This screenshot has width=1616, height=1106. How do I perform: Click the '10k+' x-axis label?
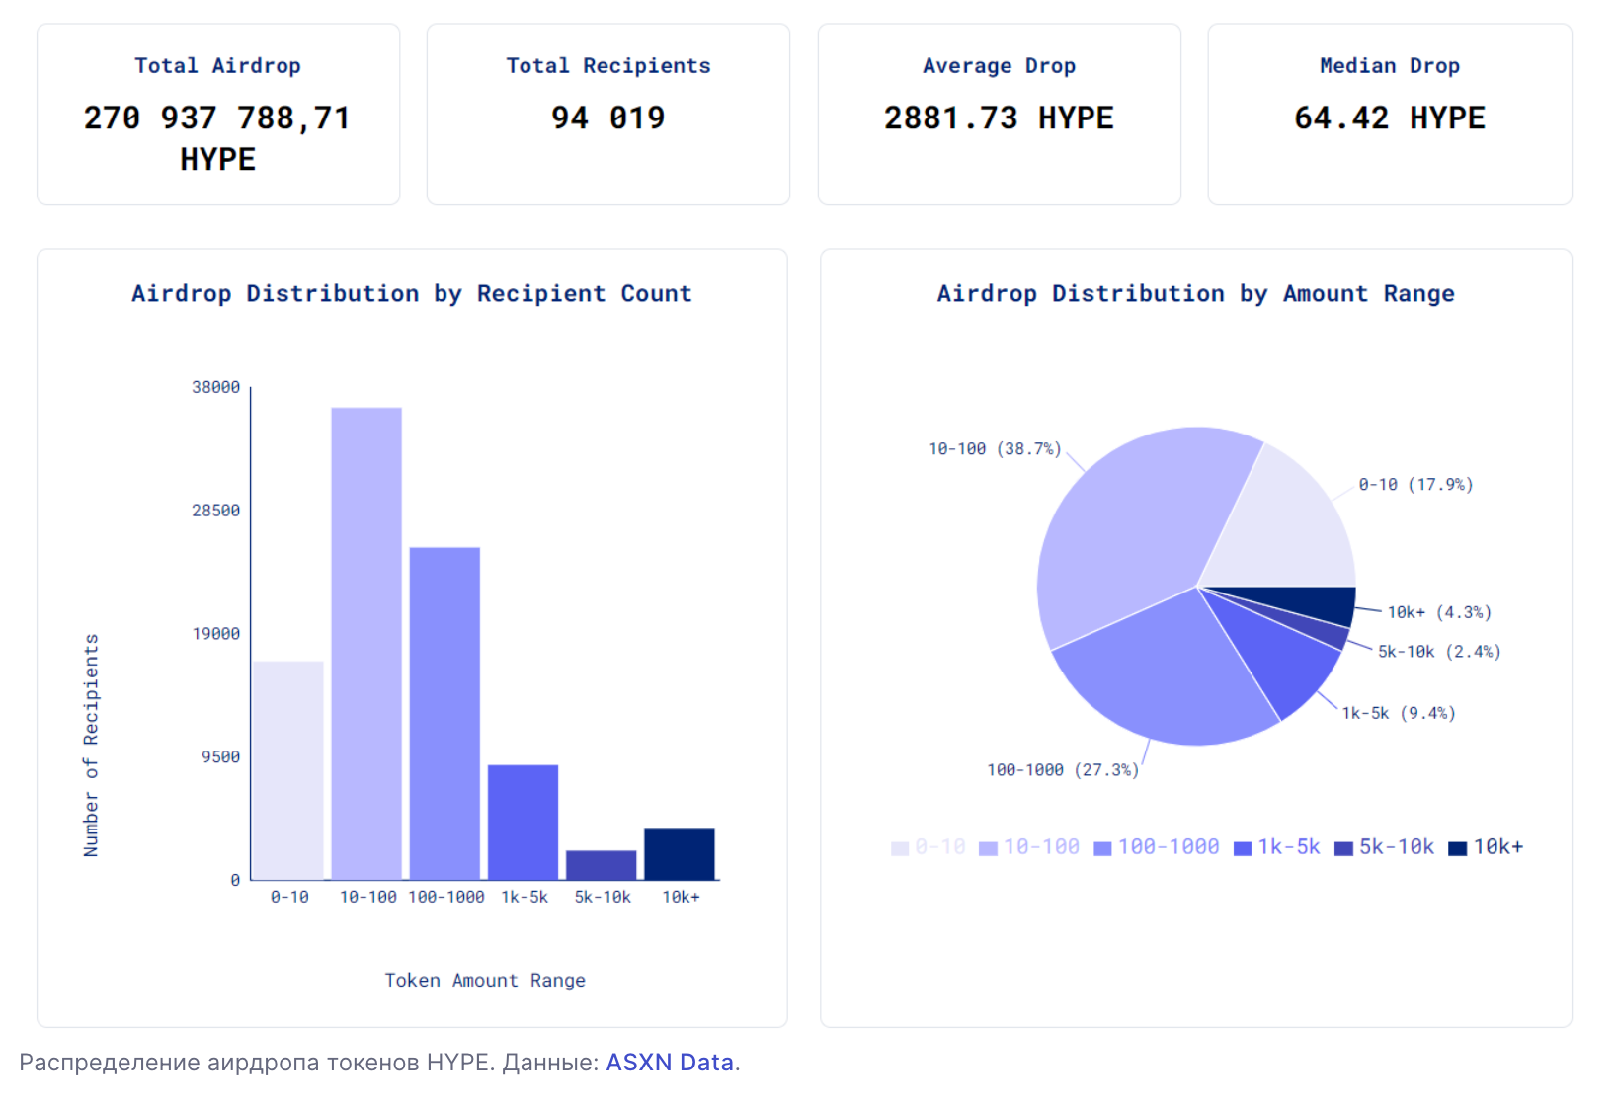point(681,897)
